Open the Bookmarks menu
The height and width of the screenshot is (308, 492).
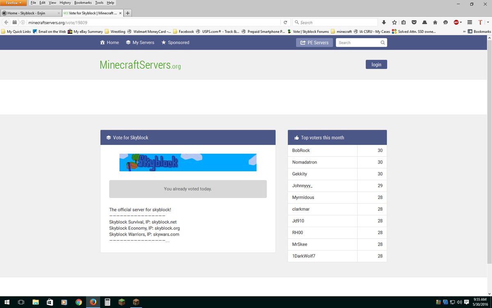point(83,2)
